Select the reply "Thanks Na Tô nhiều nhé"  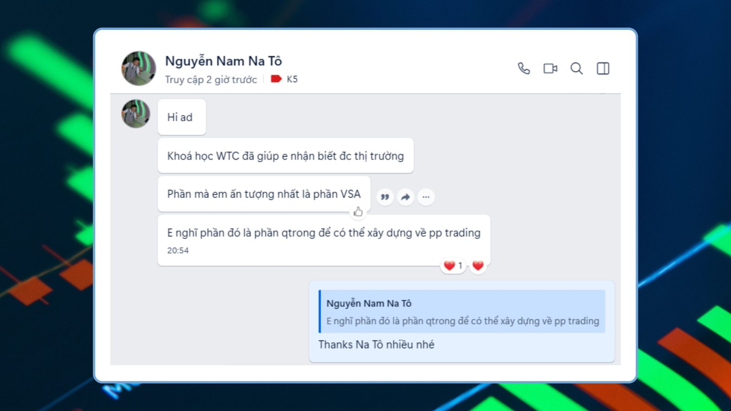[376, 345]
